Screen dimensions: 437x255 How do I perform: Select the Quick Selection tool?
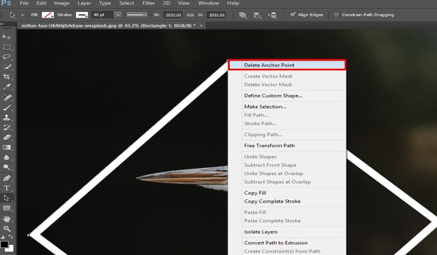click(x=7, y=67)
